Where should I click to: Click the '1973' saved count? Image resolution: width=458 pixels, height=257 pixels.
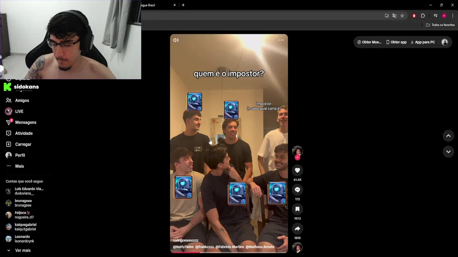(x=297, y=218)
